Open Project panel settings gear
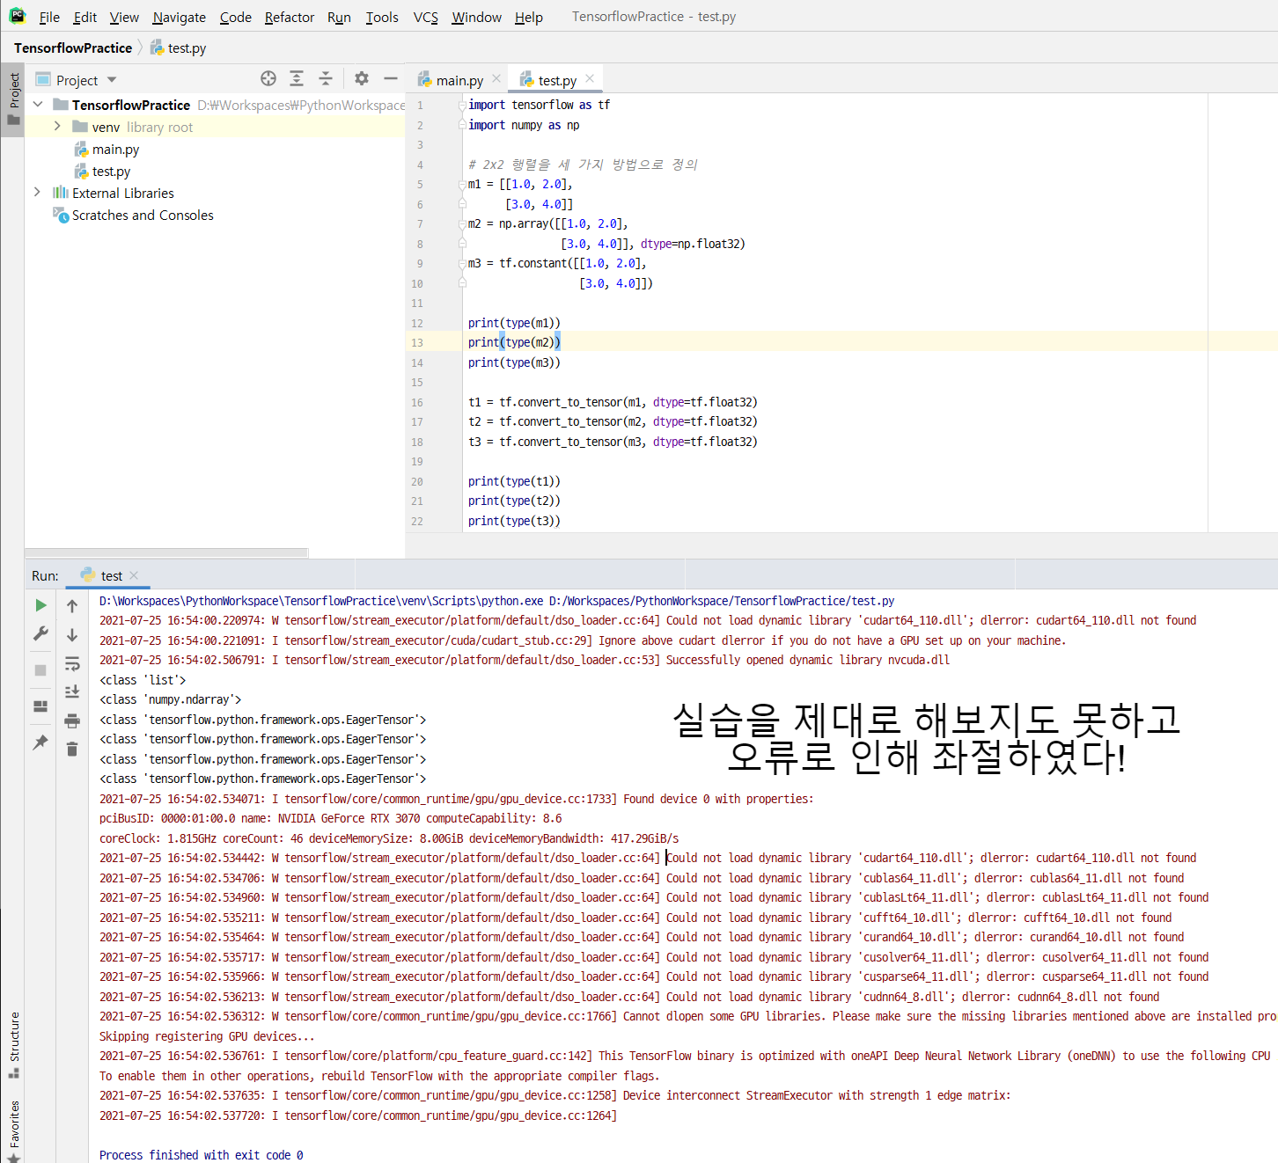 point(362,78)
